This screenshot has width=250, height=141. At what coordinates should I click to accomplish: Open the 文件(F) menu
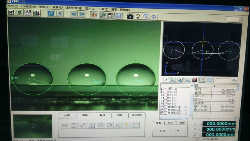(13, 6)
